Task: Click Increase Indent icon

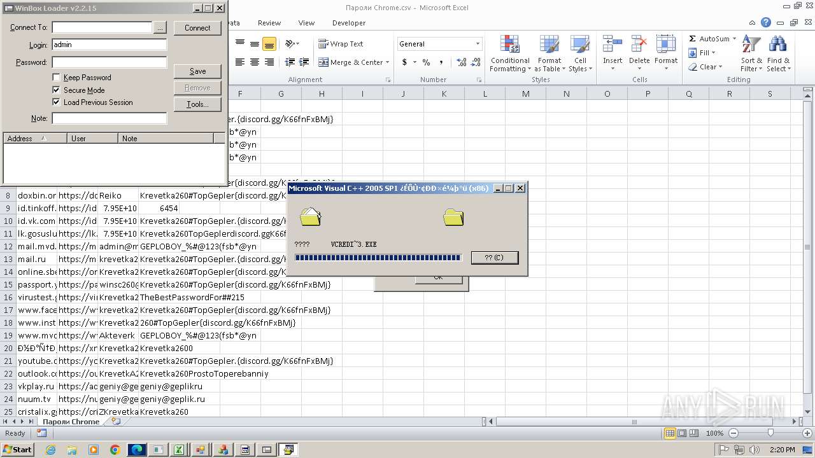Action: pos(304,62)
